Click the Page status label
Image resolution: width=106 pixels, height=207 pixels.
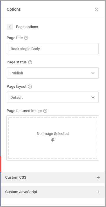17,62
